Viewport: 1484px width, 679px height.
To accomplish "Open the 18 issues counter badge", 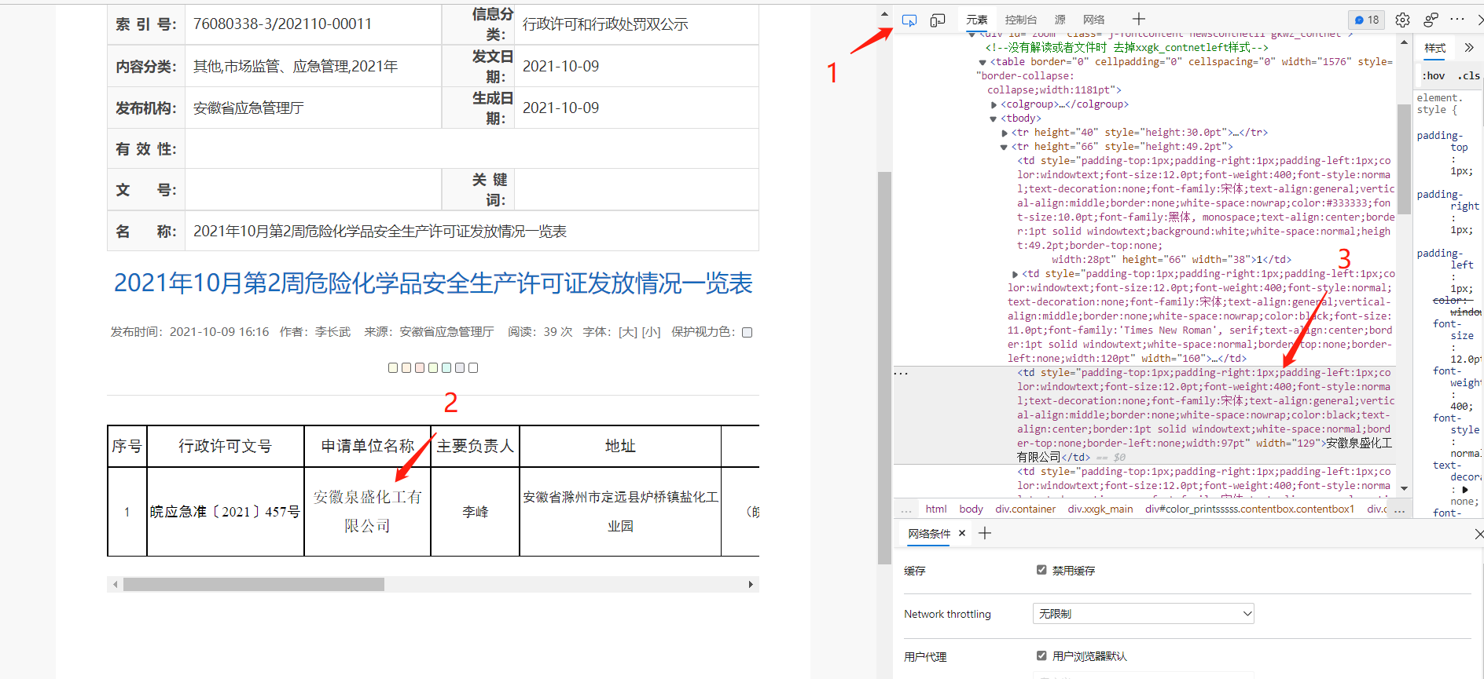I will tap(1367, 20).
